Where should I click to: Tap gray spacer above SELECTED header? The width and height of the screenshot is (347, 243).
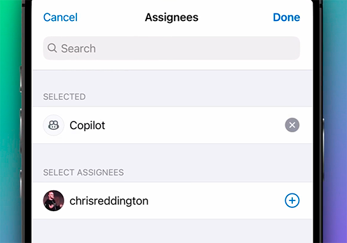coord(173,81)
